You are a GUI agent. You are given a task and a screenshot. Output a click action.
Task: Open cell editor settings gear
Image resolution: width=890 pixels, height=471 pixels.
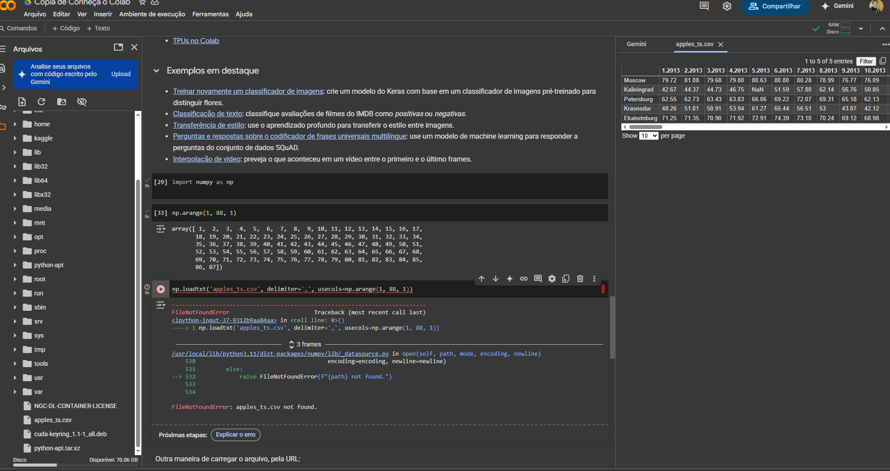coord(552,279)
